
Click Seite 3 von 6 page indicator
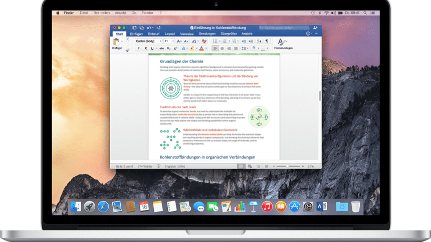click(124, 166)
